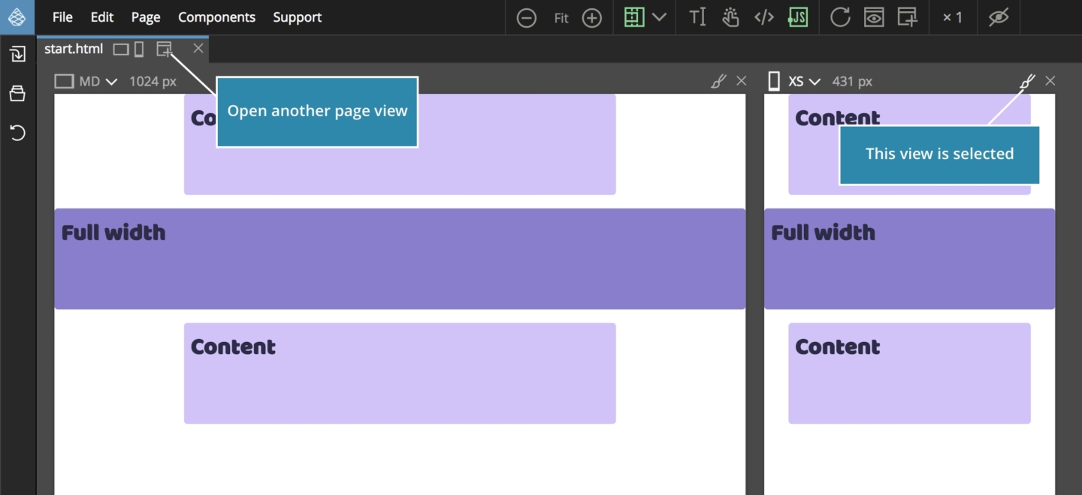Switch the start.html tab to mobile view
Viewport: 1082px width, 495px height.
coord(138,48)
